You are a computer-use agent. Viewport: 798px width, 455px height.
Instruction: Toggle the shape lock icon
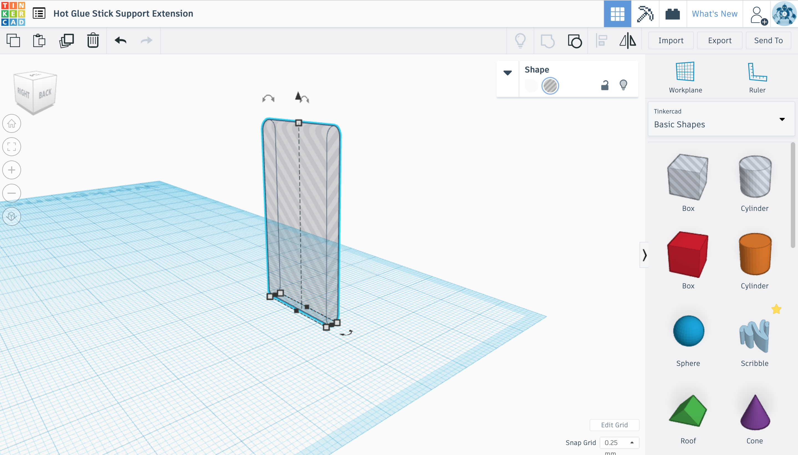tap(605, 85)
